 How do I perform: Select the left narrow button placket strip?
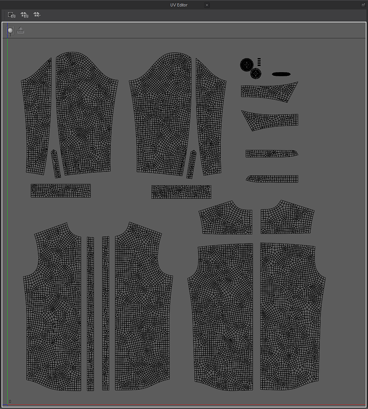pos(90,314)
